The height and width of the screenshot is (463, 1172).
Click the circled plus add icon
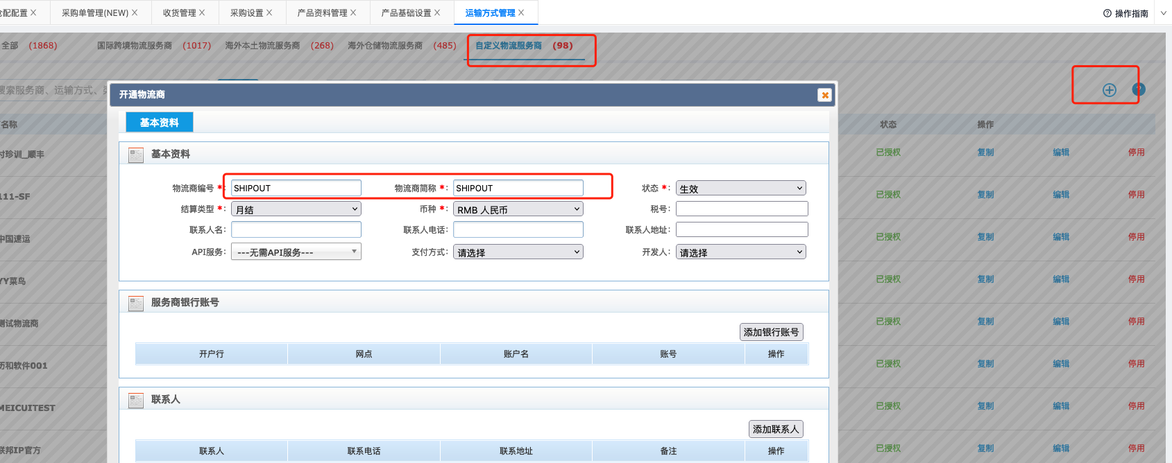pyautogui.click(x=1110, y=89)
